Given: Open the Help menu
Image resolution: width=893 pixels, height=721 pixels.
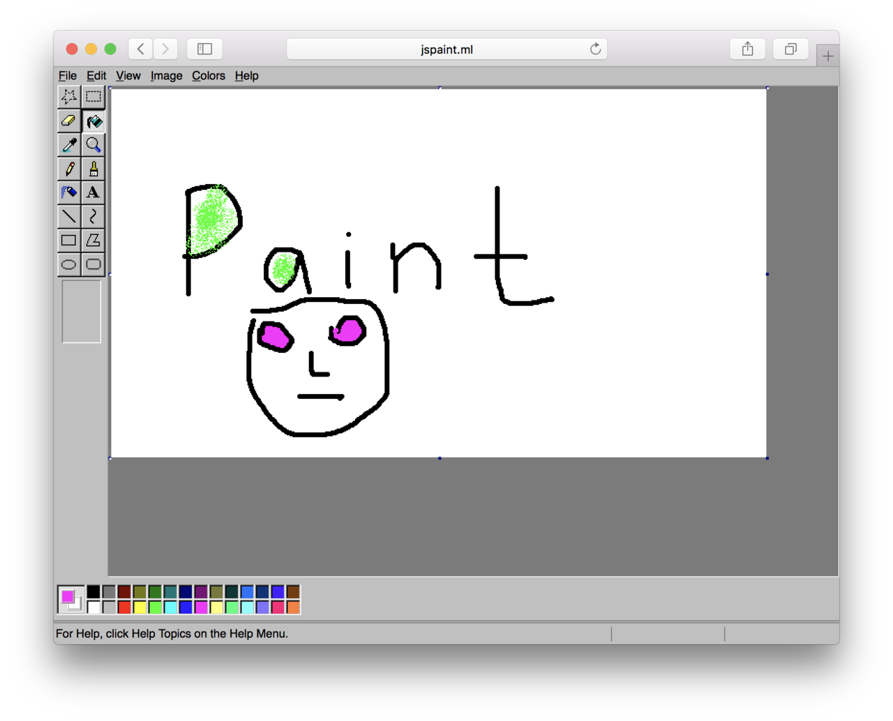Looking at the screenshot, I should tap(246, 75).
